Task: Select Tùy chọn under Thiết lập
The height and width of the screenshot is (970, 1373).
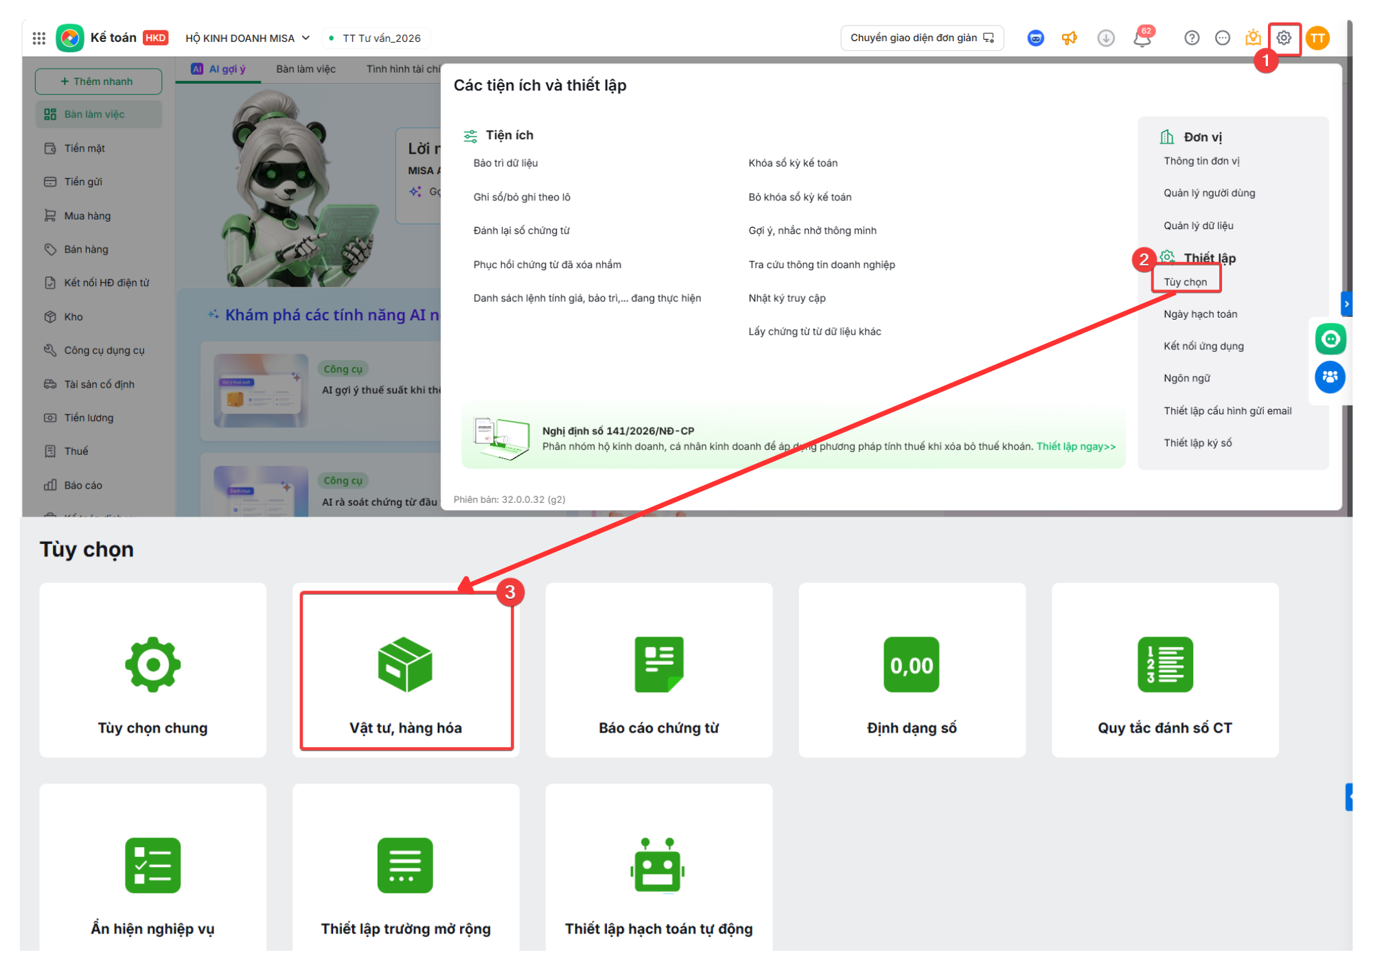Action: (x=1186, y=282)
